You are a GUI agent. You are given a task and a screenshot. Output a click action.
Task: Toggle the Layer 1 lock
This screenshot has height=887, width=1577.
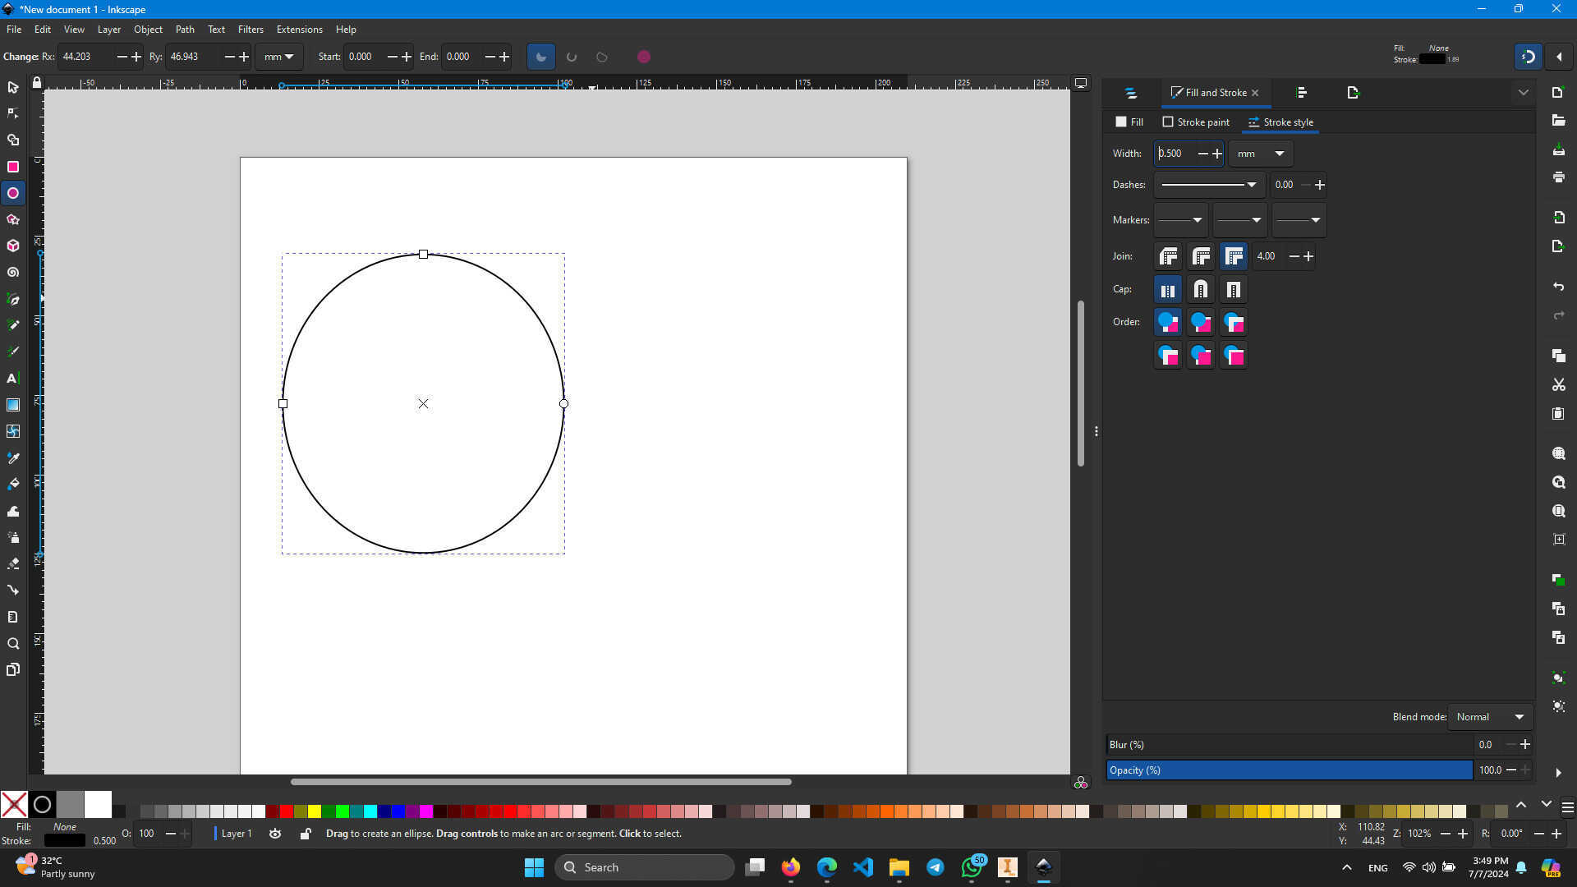point(306,834)
